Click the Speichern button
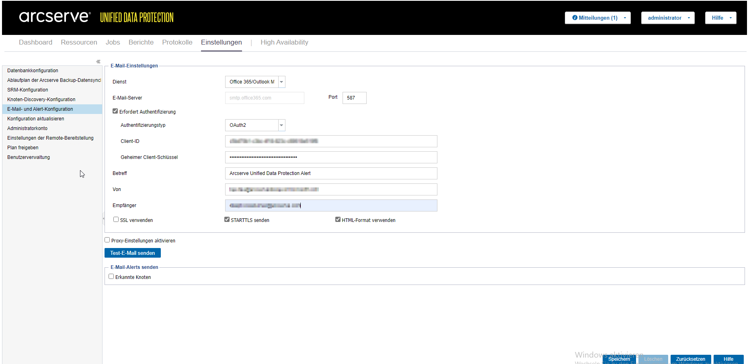This screenshot has height=364, width=749. point(619,359)
